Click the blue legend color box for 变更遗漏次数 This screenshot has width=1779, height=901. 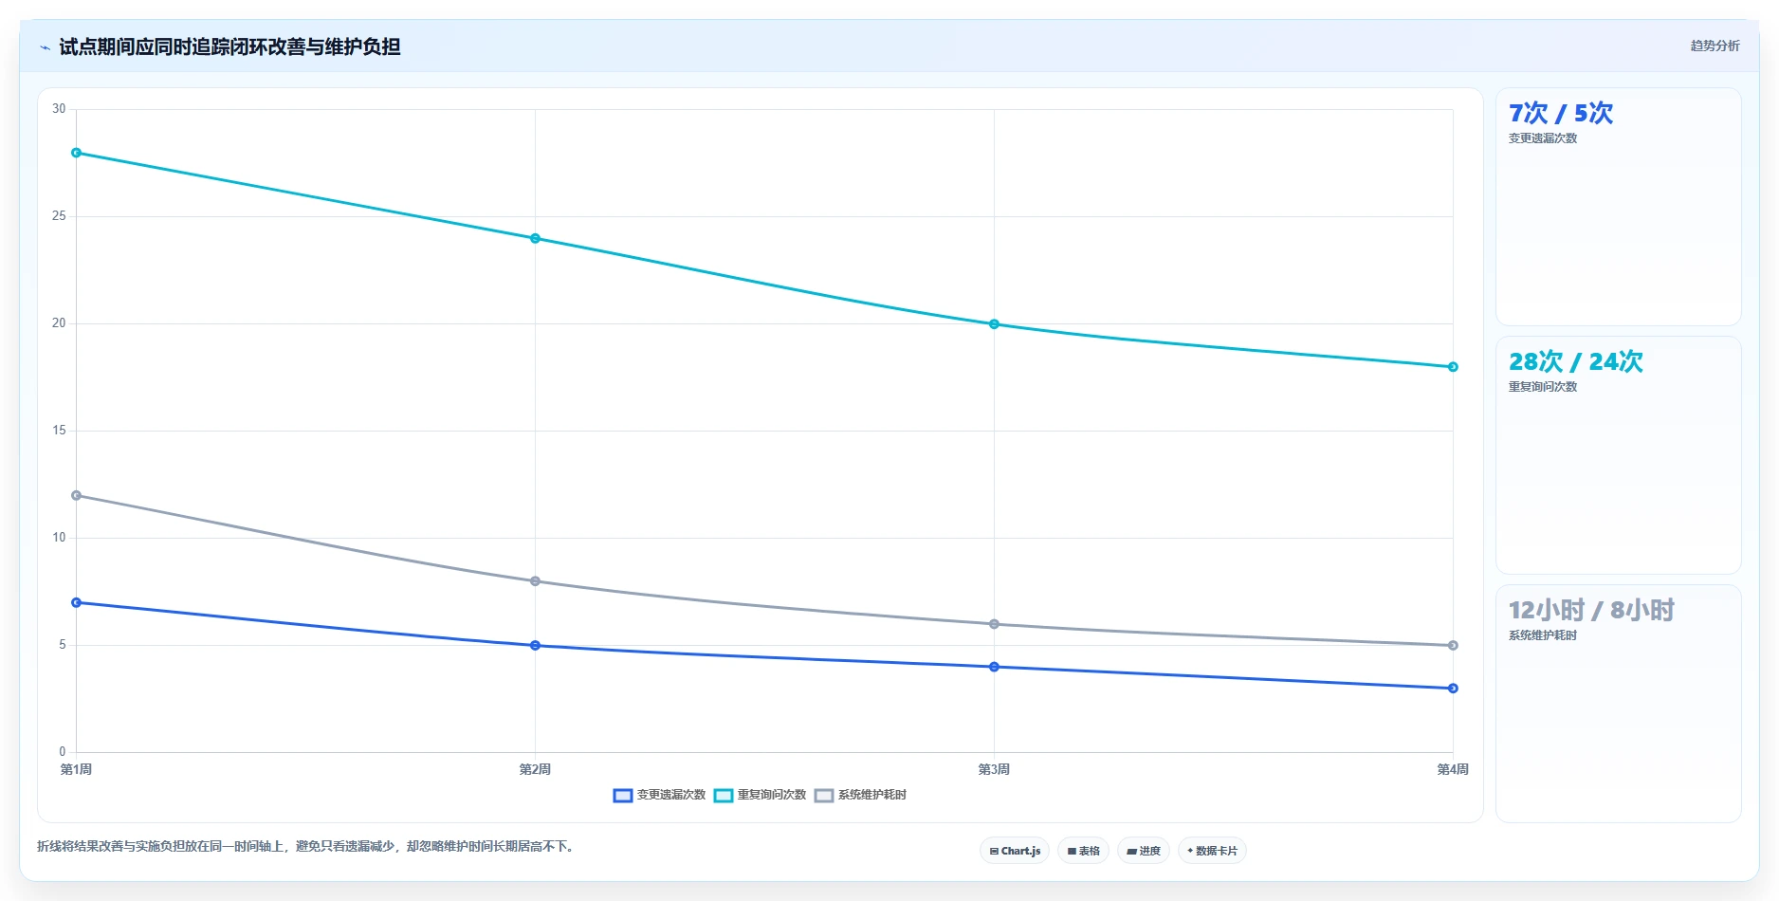tap(623, 796)
